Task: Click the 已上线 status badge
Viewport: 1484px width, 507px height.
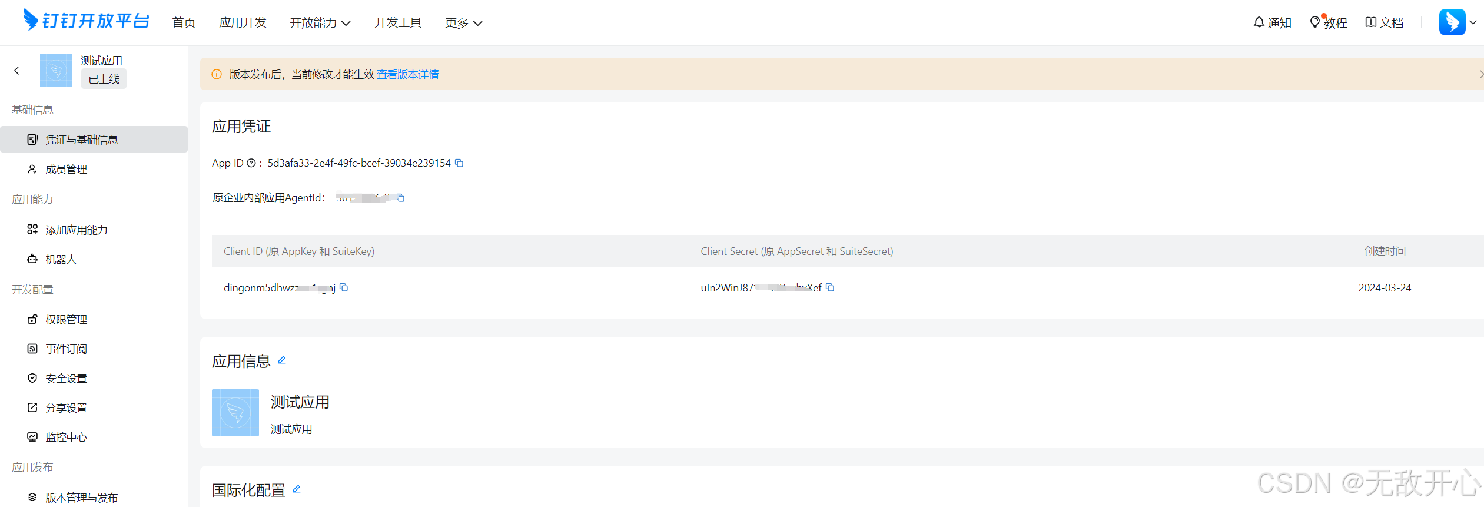Action: tap(104, 79)
